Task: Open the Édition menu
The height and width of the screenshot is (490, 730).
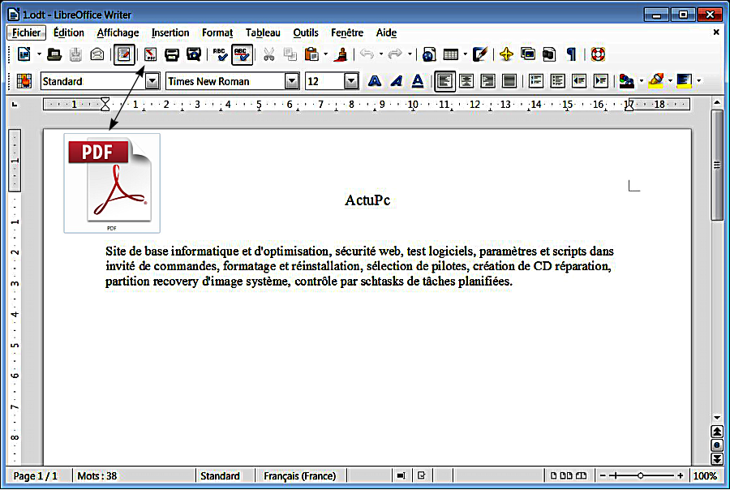Action: pyautogui.click(x=68, y=32)
